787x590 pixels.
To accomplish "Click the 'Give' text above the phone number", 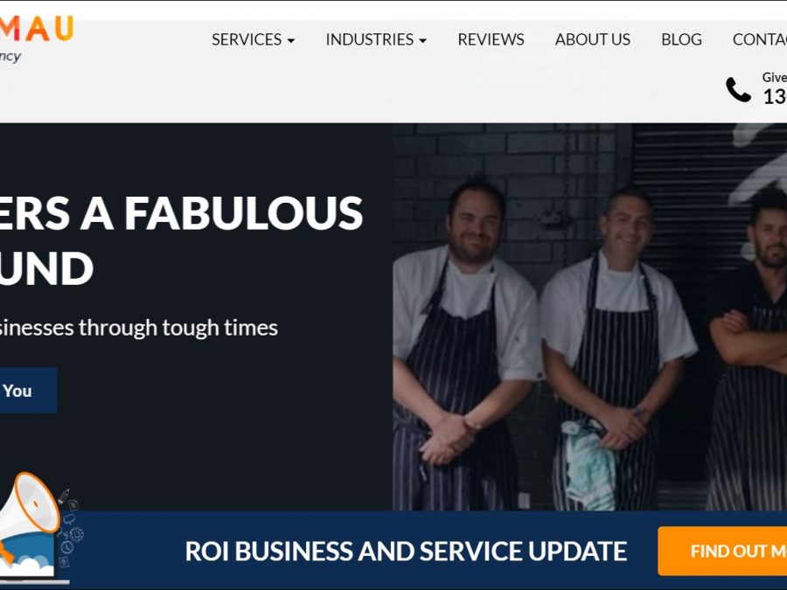I will [775, 77].
